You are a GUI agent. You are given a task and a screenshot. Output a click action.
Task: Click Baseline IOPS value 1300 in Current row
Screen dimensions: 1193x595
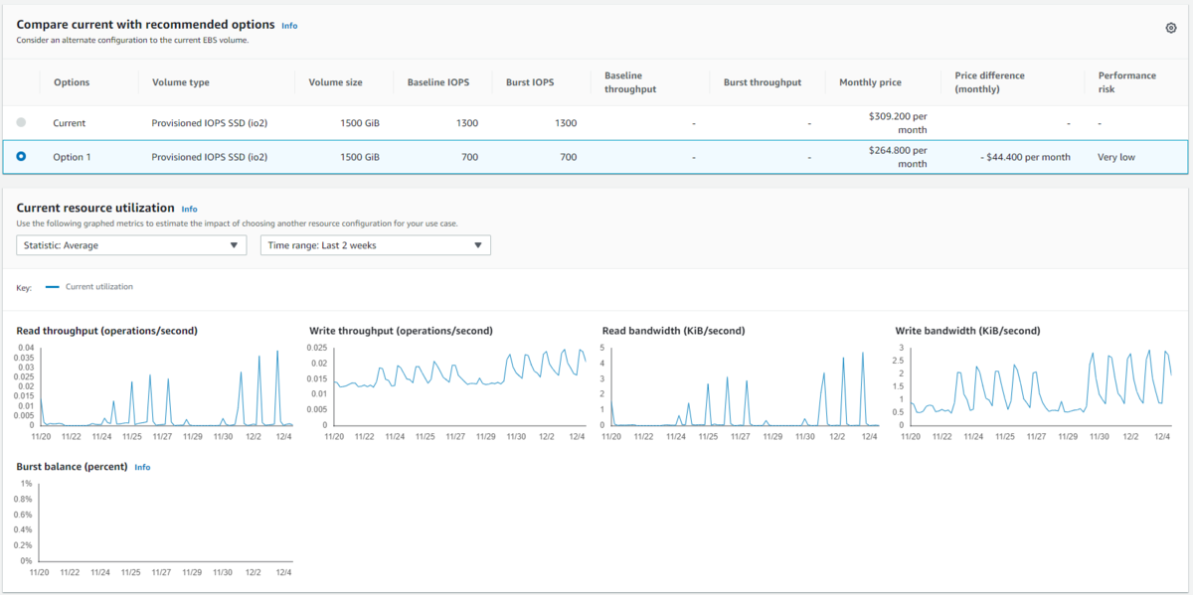coord(467,123)
